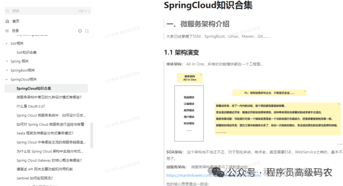Open the 目录 directory section
This screenshot has width=343, height=186.
[x=15, y=31]
